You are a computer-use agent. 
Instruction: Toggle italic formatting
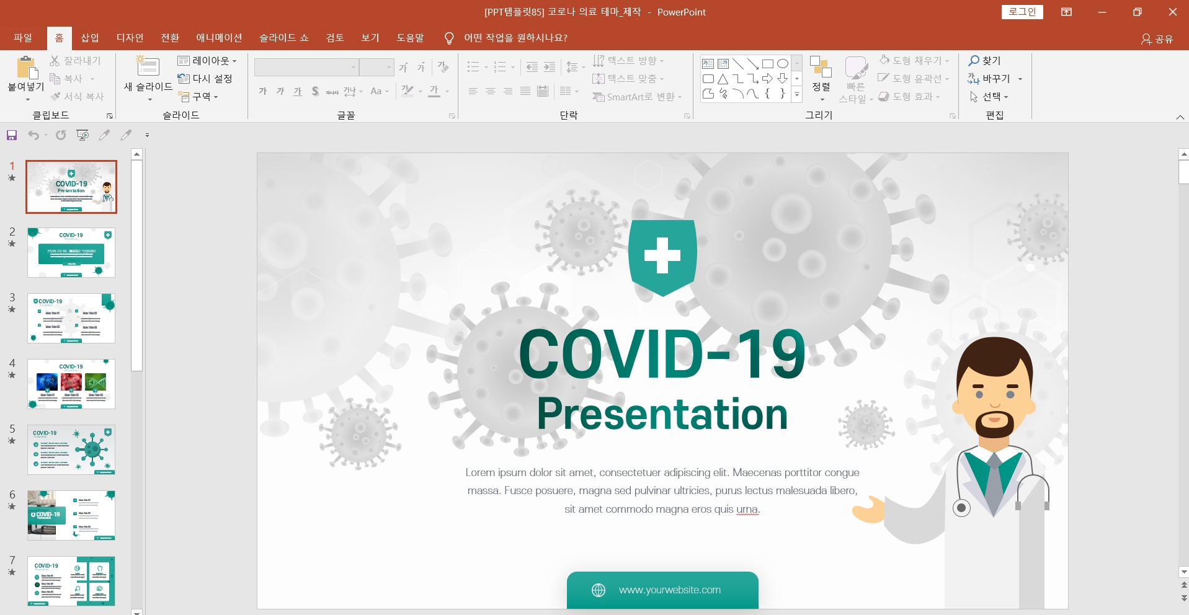[280, 91]
